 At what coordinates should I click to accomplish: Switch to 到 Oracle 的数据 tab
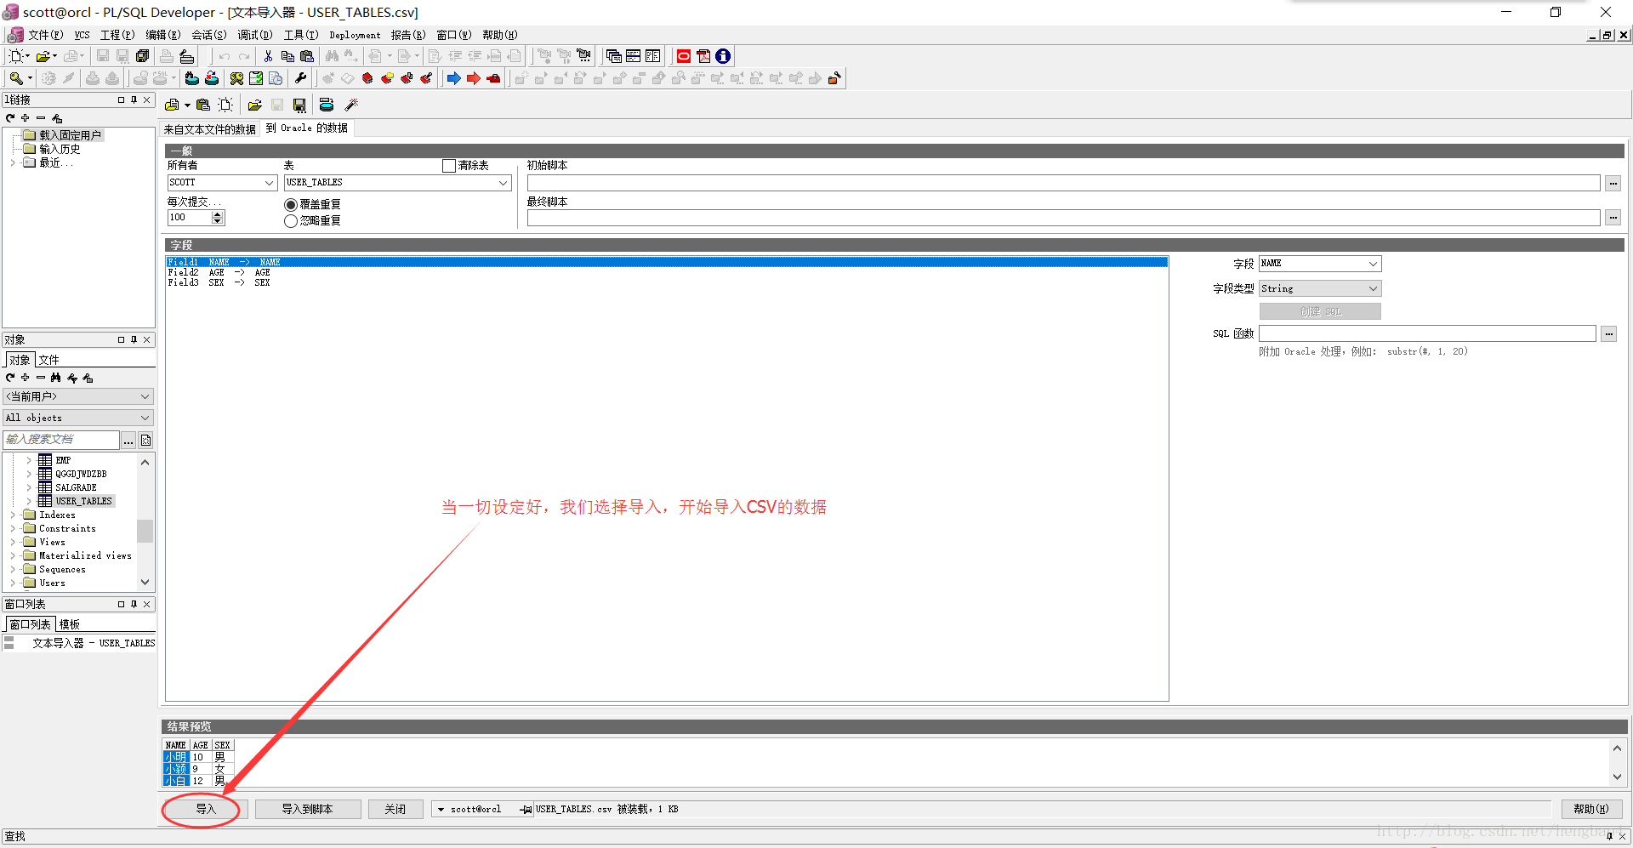307,128
